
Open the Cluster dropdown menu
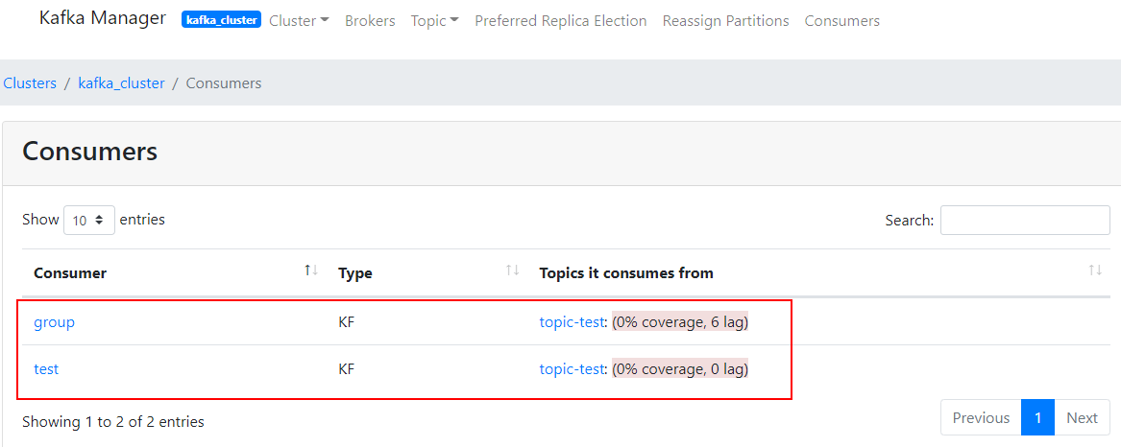pyautogui.click(x=299, y=20)
